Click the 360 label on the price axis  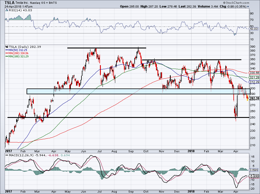point(253,59)
